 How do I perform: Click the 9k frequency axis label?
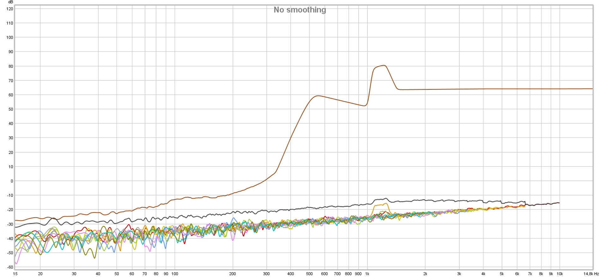tap(551, 274)
